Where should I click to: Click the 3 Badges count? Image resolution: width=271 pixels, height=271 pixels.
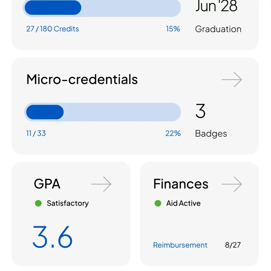point(200,111)
